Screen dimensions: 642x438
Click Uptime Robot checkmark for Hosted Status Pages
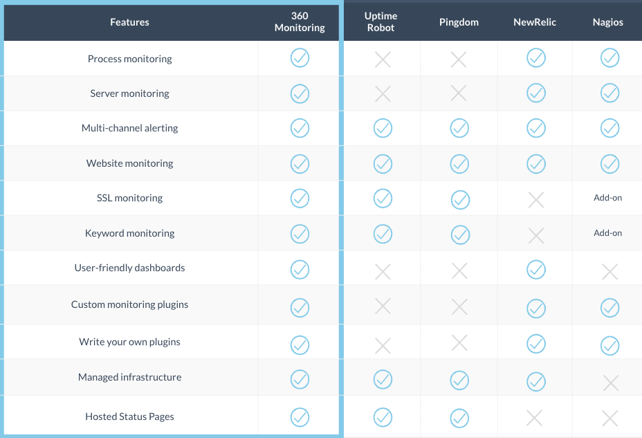[383, 417]
